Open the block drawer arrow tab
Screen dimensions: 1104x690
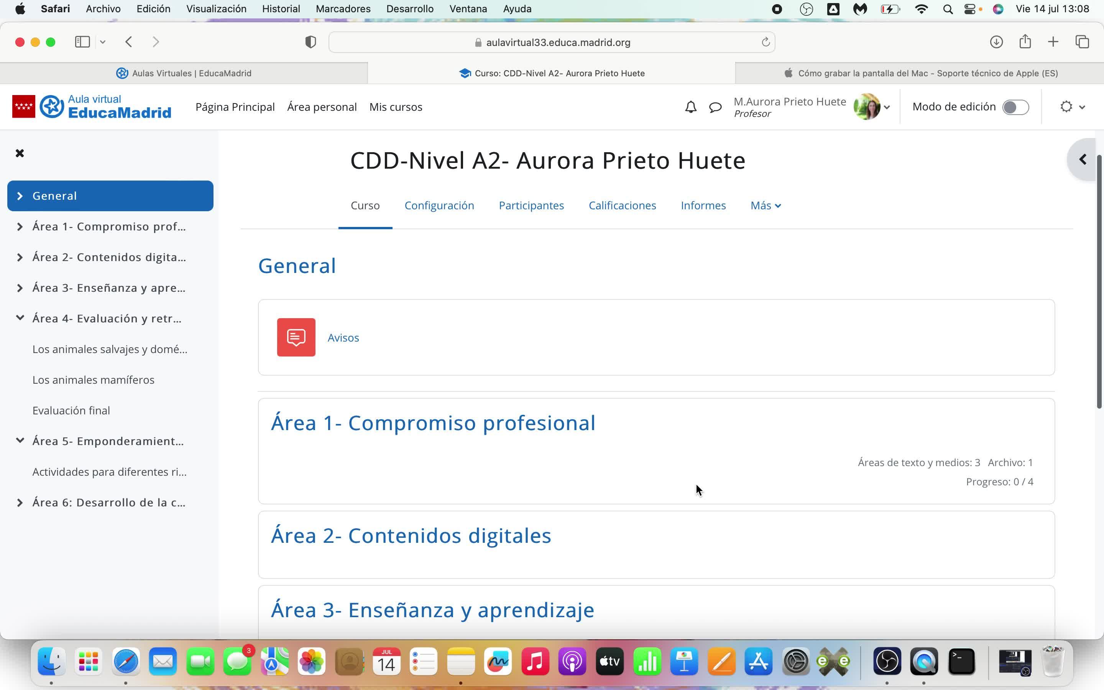click(1083, 159)
